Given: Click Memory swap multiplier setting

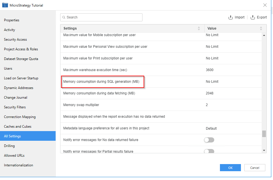Looking at the screenshot, I should pyautogui.click(x=81, y=105).
